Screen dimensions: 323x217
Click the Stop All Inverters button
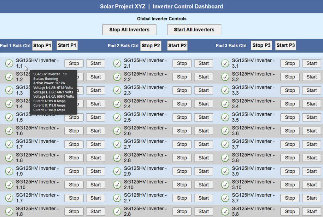tap(129, 30)
